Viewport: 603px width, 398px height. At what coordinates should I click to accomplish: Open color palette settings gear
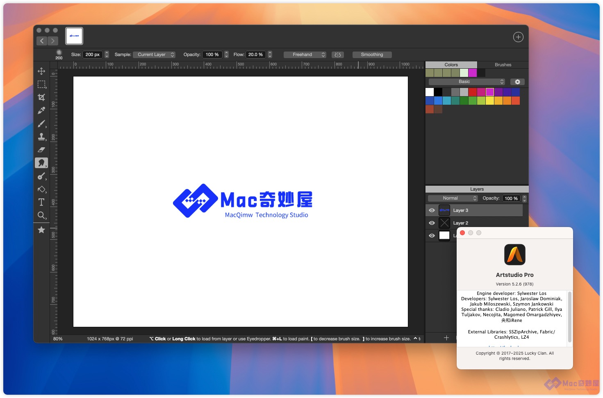(x=517, y=82)
